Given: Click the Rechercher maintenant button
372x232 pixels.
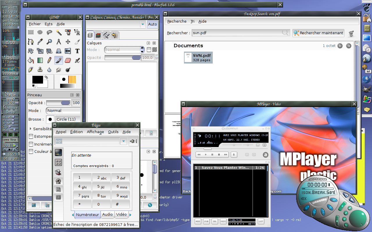Looking at the screenshot, I should tap(318, 33).
